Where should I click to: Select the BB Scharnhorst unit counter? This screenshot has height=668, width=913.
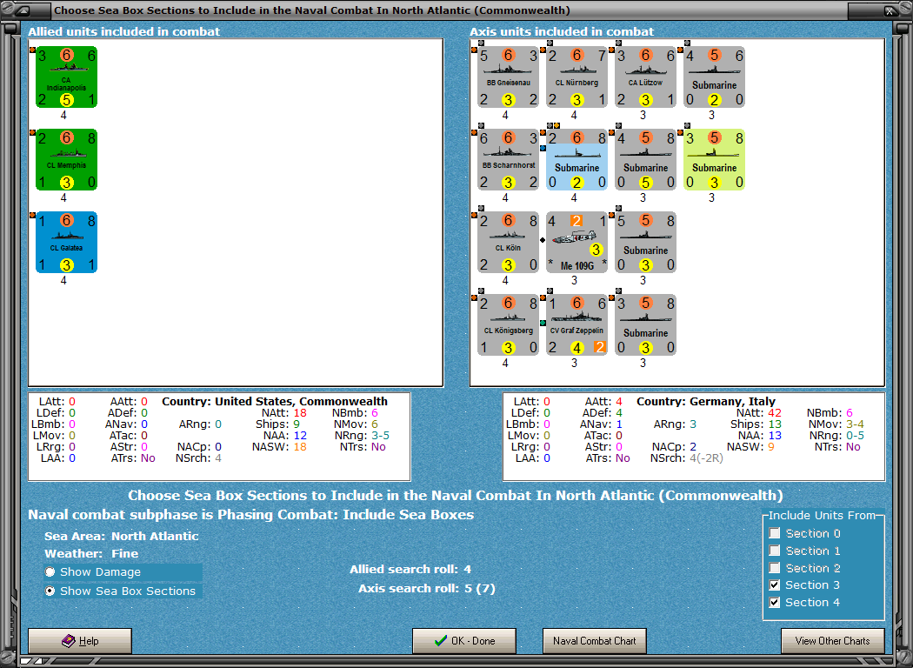(x=509, y=159)
